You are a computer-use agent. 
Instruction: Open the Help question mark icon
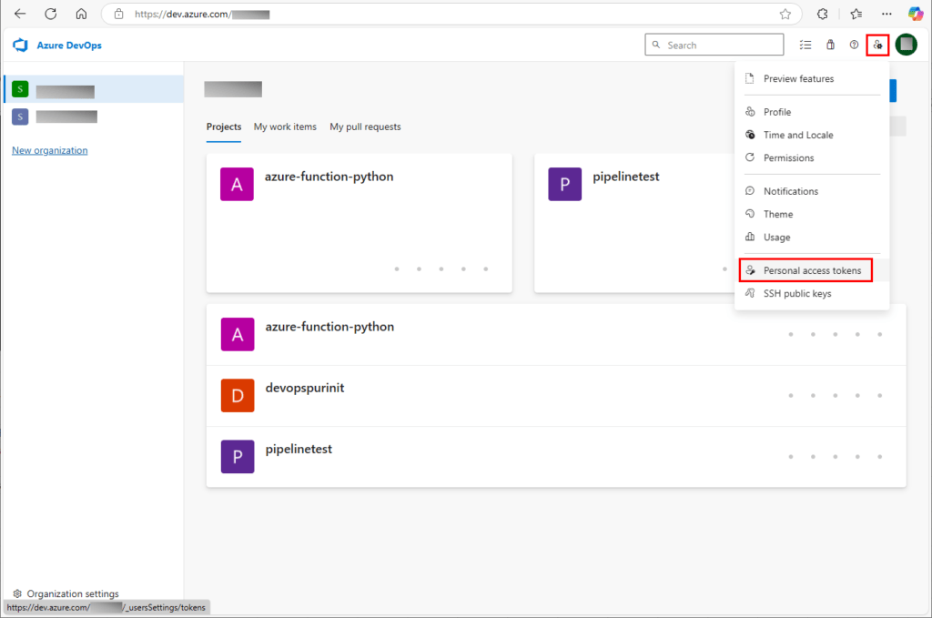click(854, 45)
